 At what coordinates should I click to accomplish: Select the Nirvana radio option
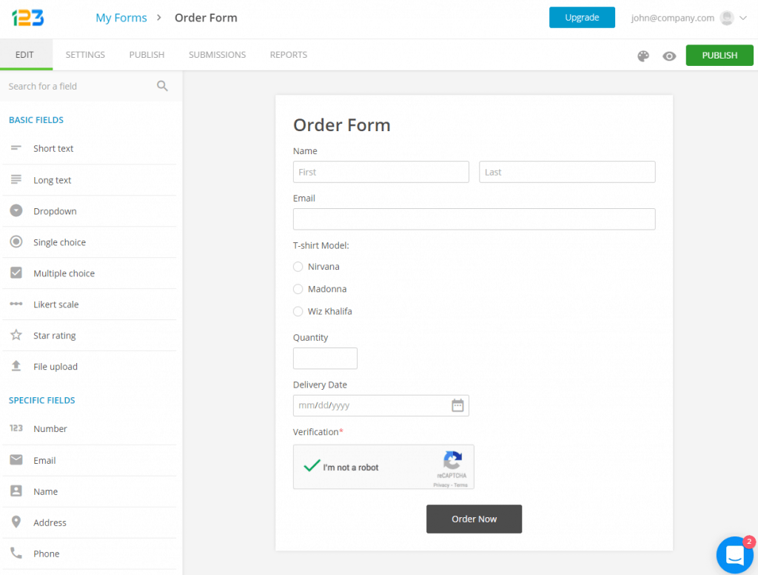pyautogui.click(x=298, y=267)
